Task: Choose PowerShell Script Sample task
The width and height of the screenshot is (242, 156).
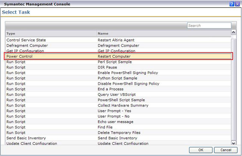Action: [121, 100]
